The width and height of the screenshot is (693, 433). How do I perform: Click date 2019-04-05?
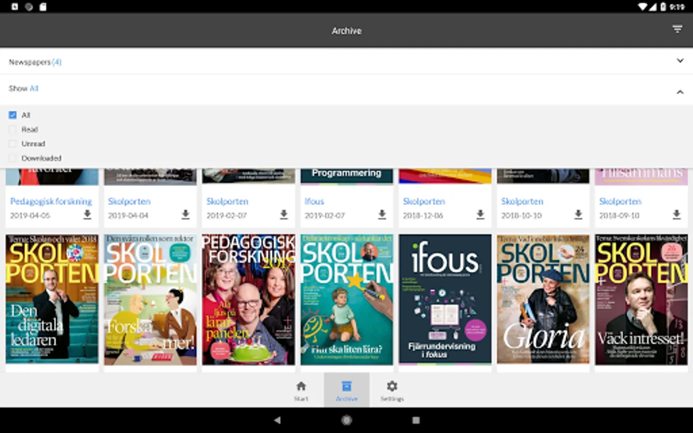[x=30, y=216]
